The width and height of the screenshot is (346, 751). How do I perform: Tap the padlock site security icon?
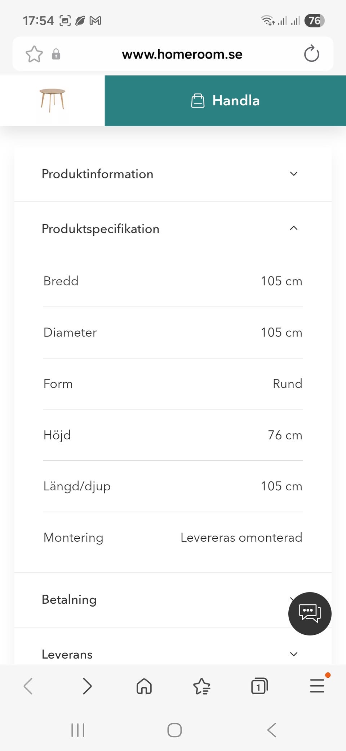pos(56,54)
